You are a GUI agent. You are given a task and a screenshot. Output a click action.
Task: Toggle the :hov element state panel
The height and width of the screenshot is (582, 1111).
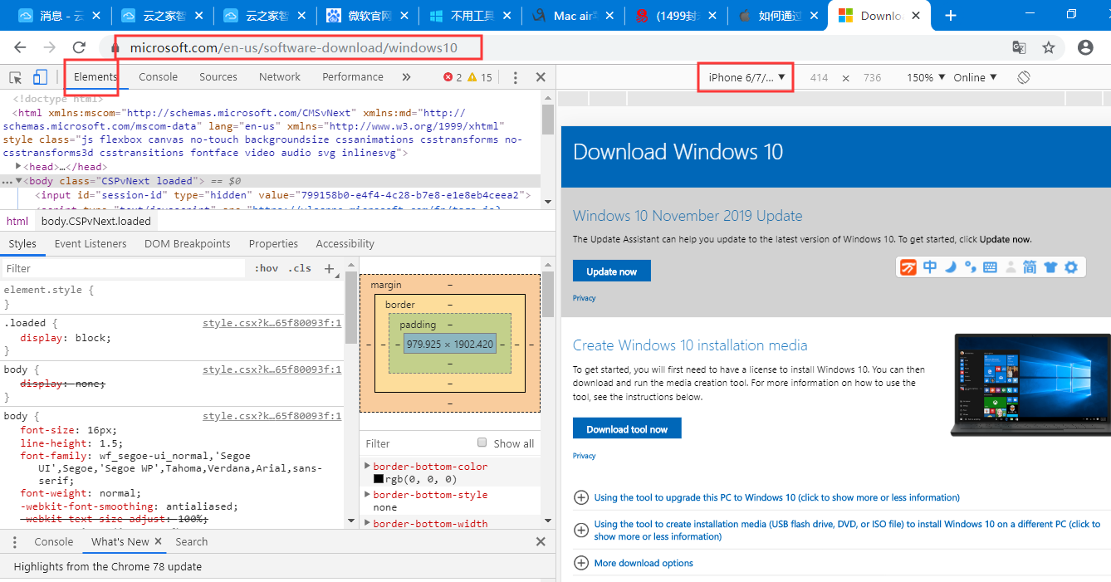point(267,269)
